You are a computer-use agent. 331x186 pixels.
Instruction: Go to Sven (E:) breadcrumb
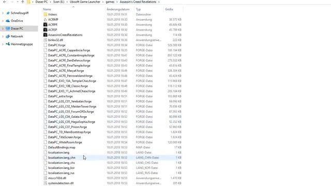coord(58,2)
